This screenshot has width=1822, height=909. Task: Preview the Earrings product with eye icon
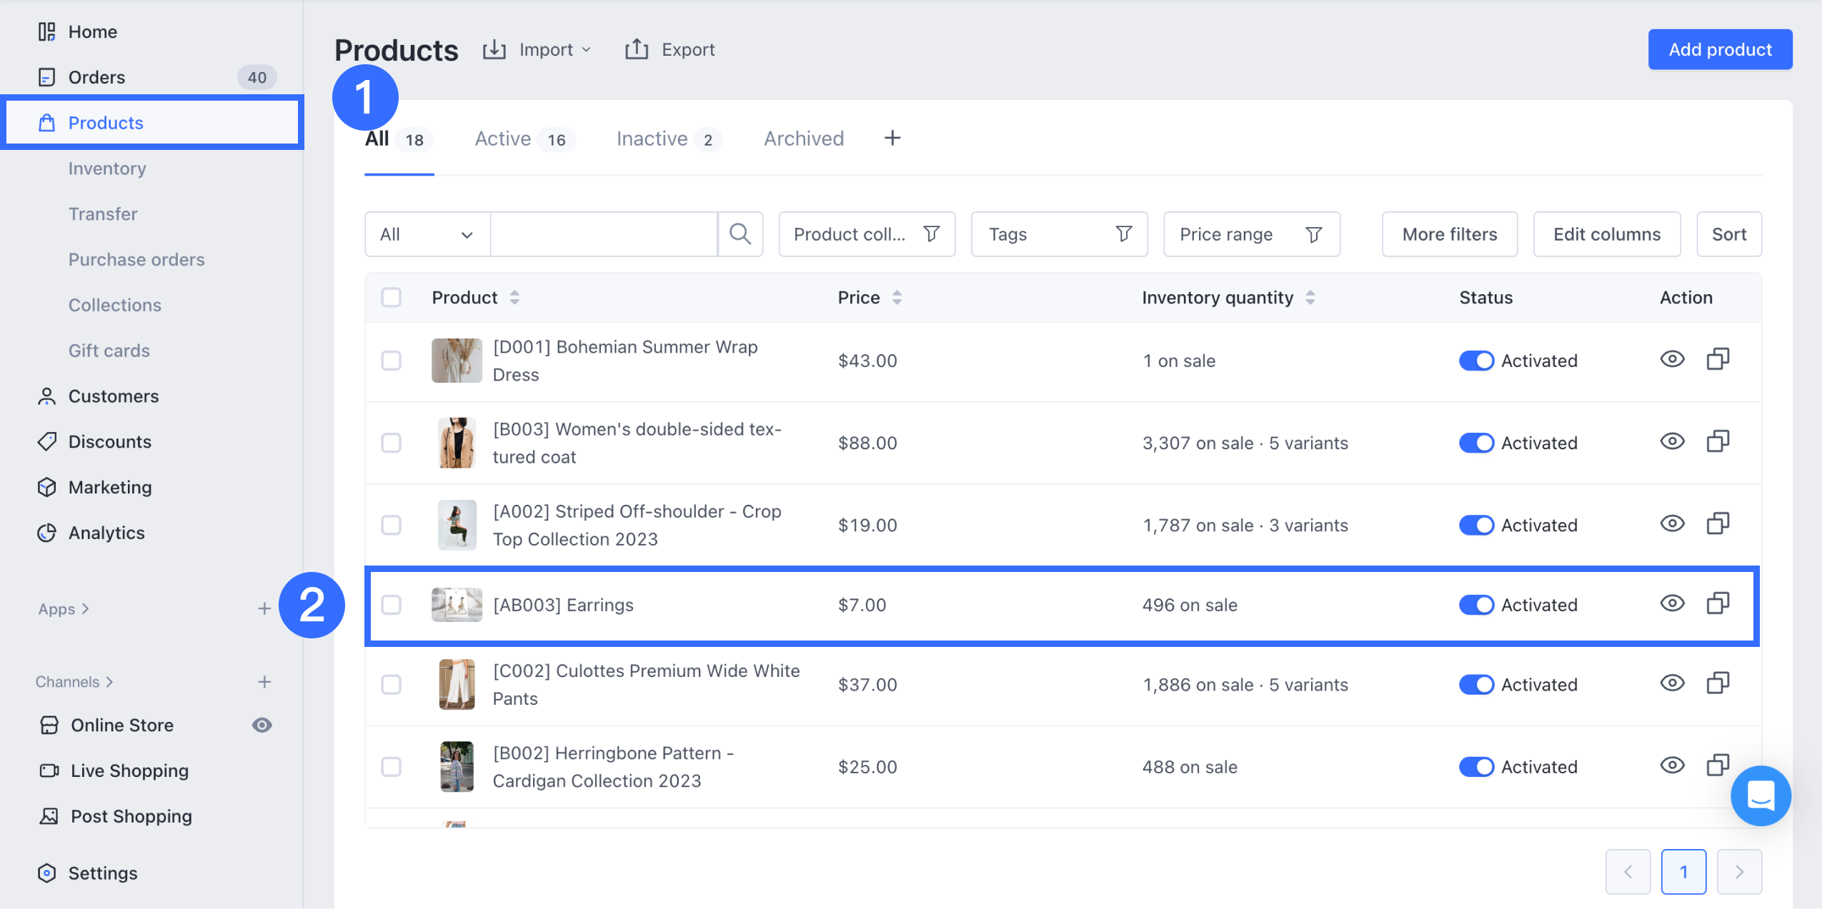1671,604
